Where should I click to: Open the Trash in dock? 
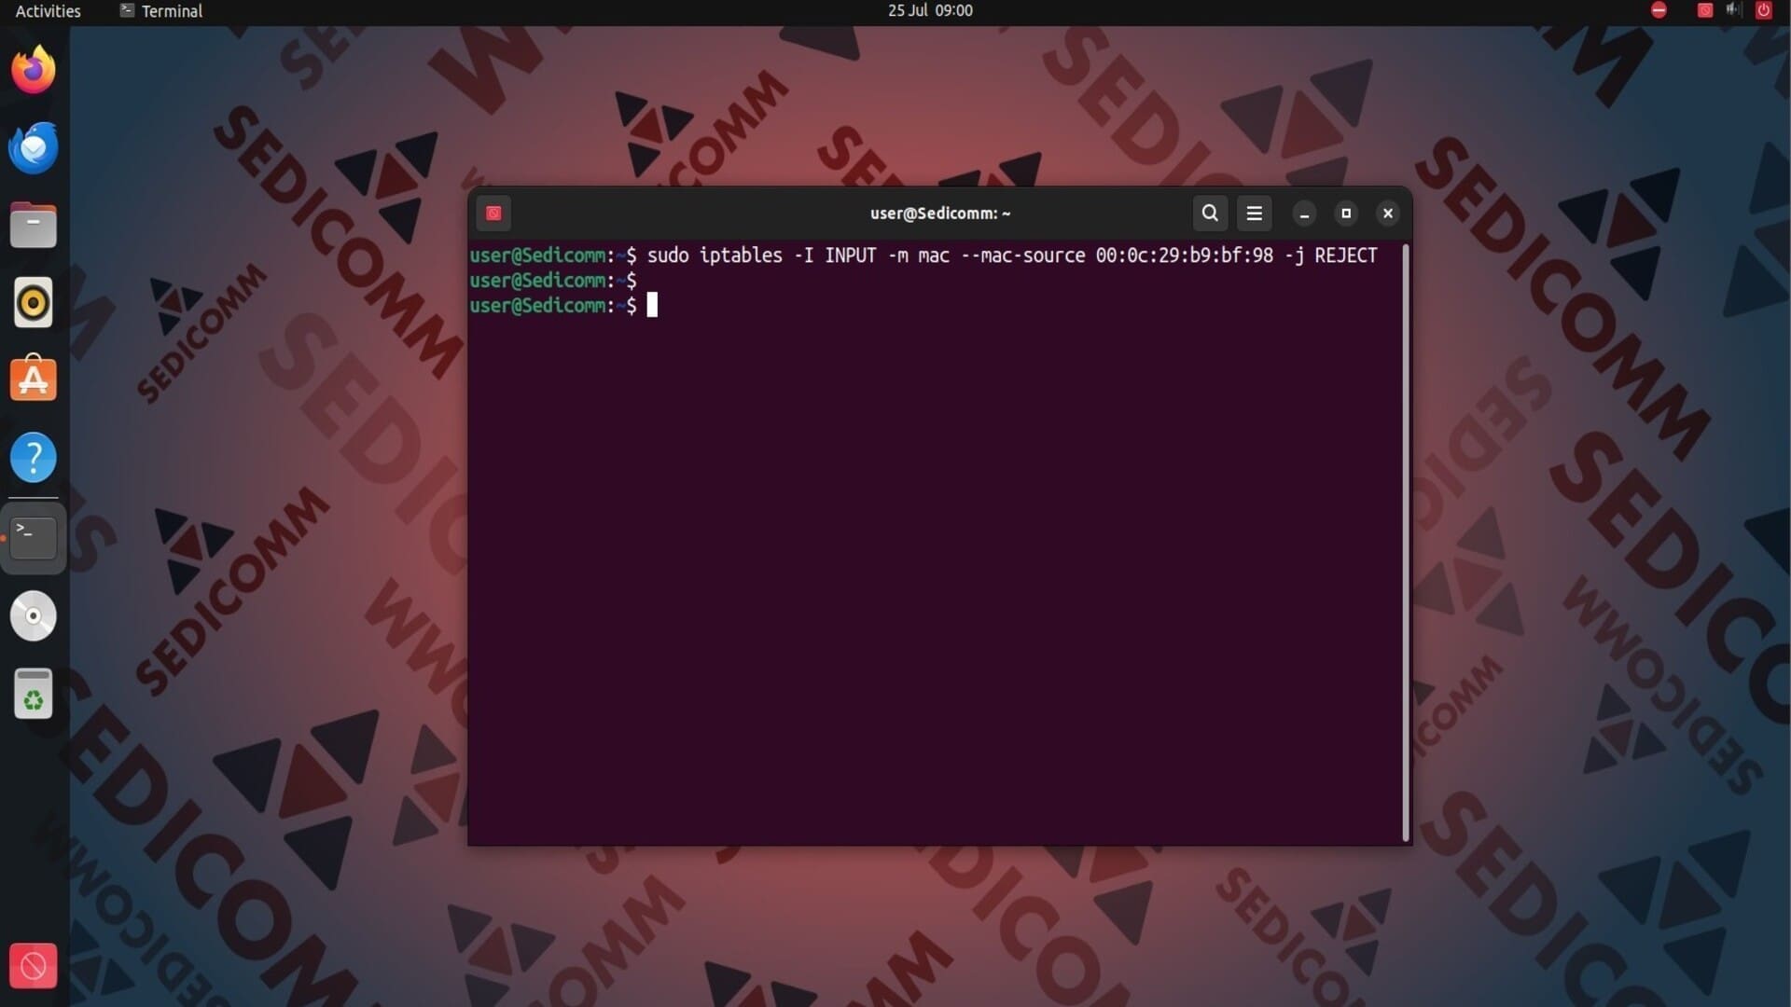tap(34, 694)
